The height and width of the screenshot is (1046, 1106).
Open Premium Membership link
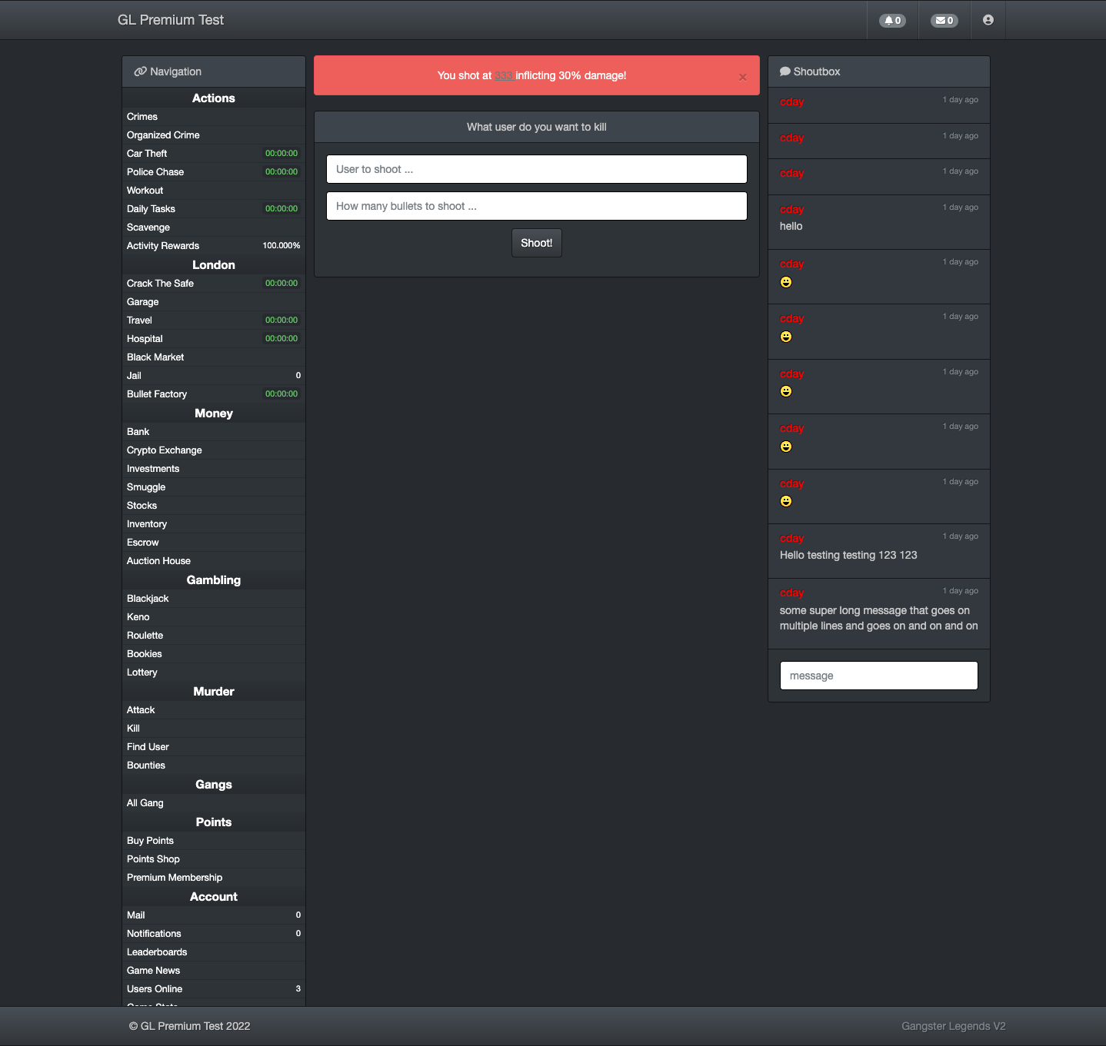click(175, 878)
